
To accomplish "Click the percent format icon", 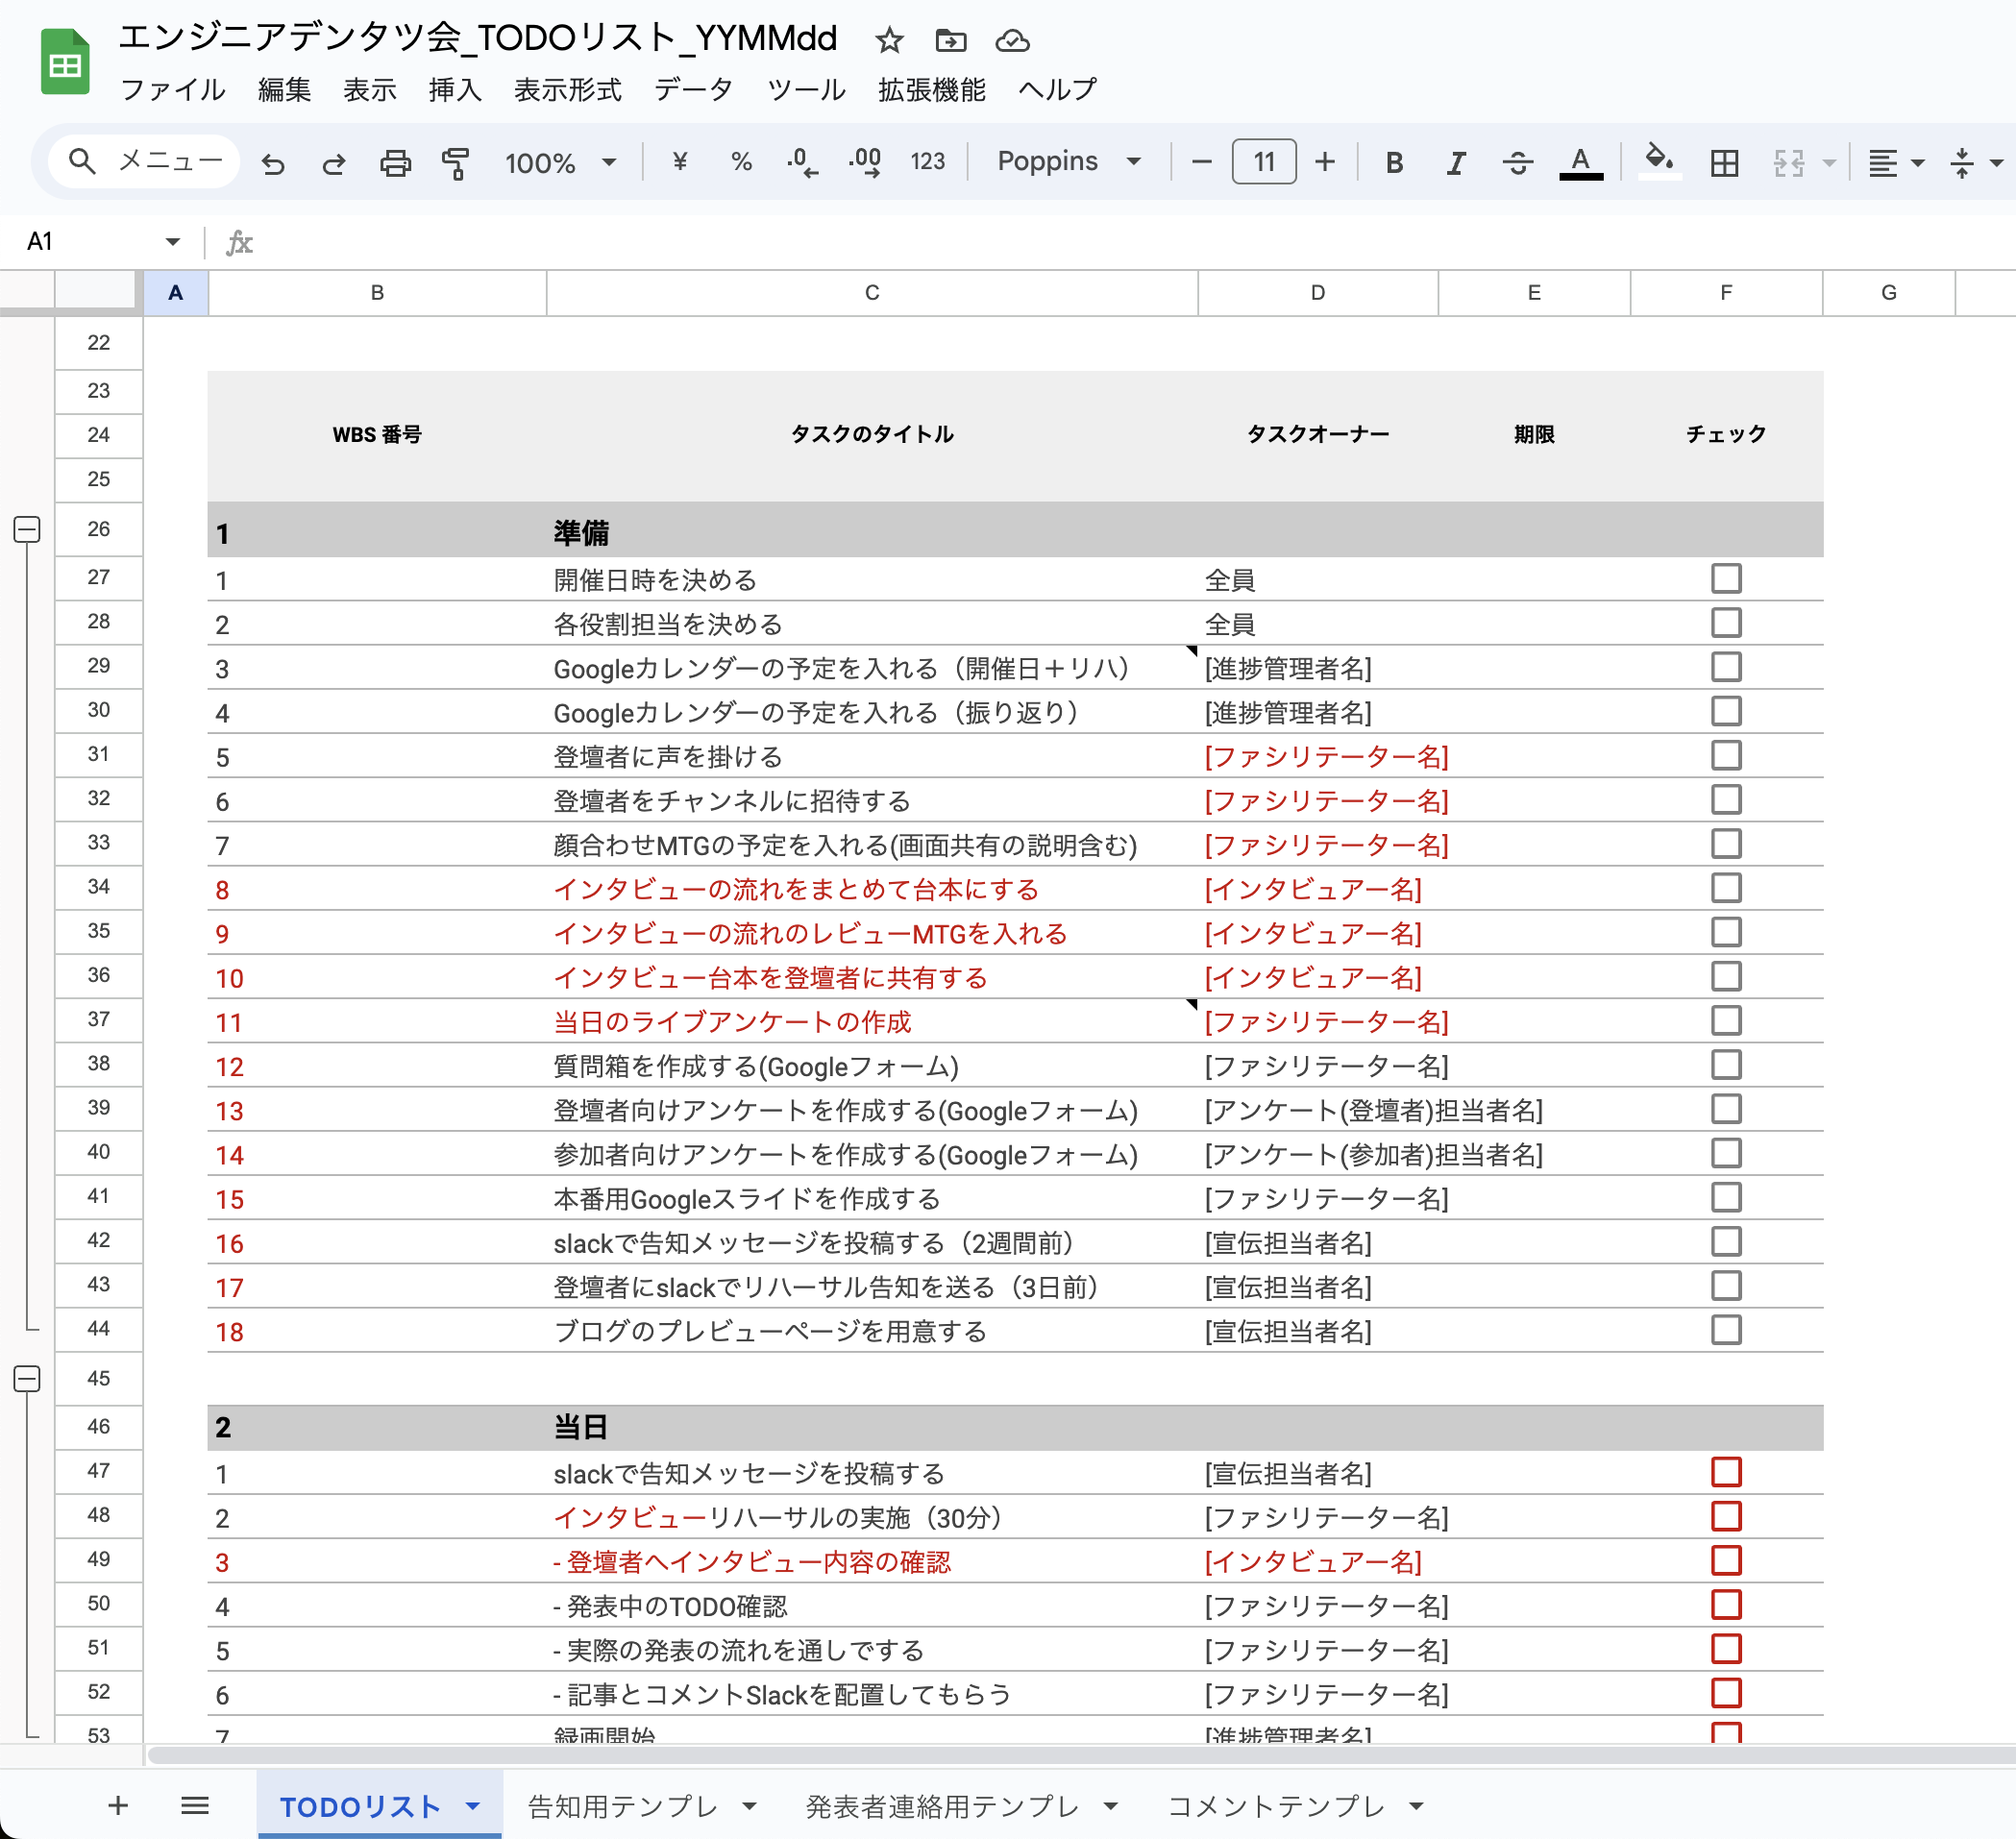I will click(x=740, y=162).
